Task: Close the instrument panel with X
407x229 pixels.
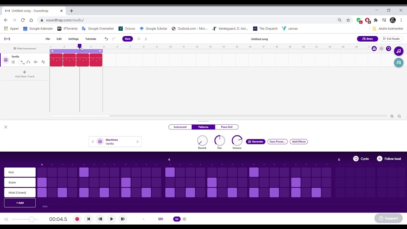Action: point(6,127)
